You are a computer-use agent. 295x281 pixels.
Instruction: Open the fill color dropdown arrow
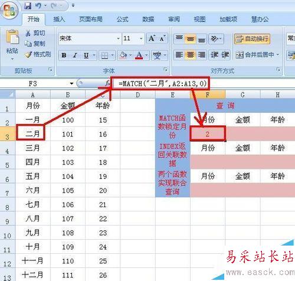[130, 55]
